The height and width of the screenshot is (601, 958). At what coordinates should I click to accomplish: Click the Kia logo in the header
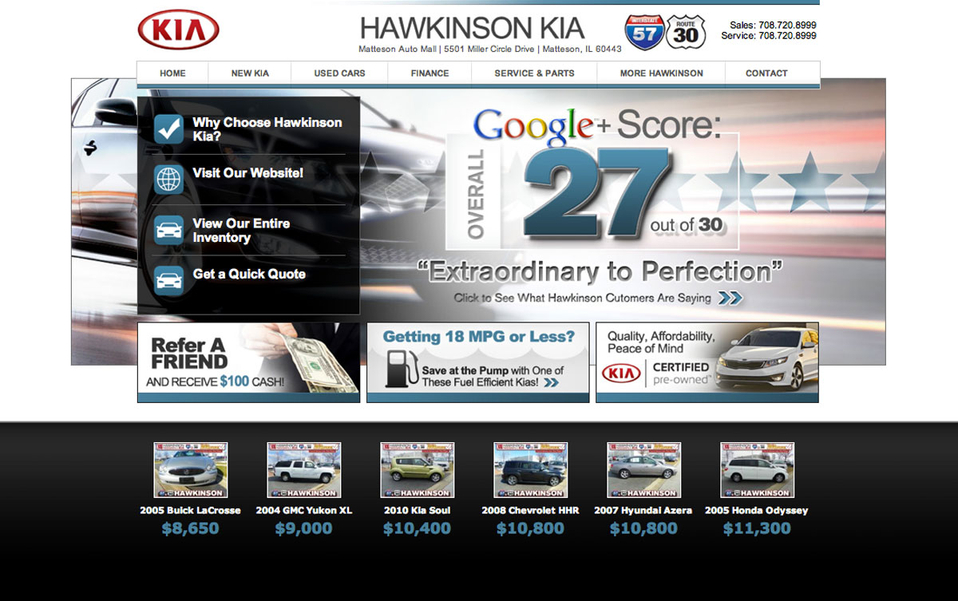(x=178, y=31)
